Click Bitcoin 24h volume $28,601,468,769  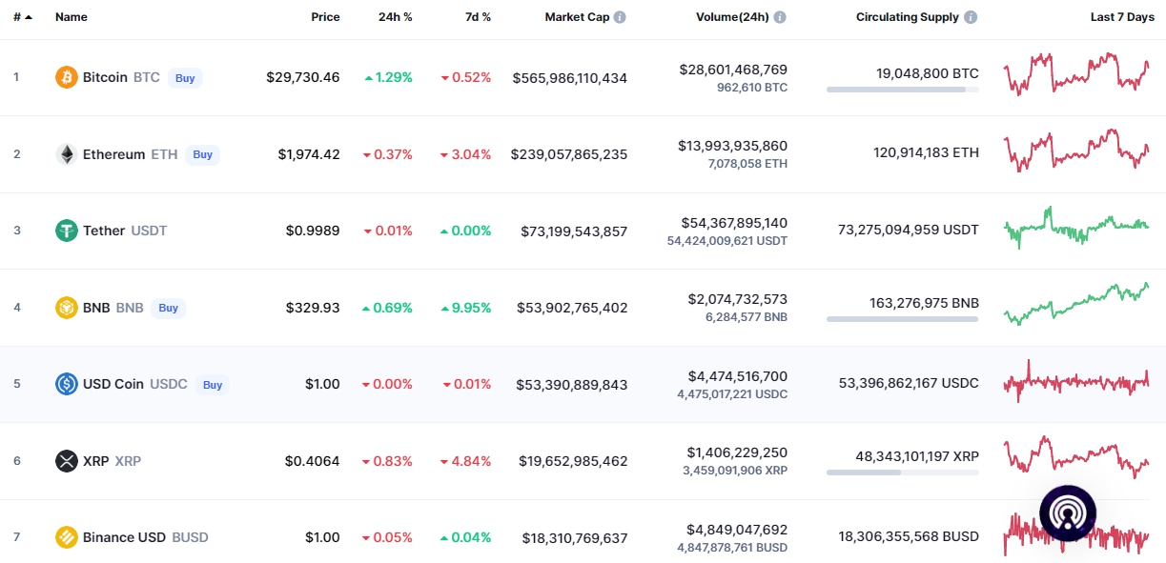click(x=733, y=70)
